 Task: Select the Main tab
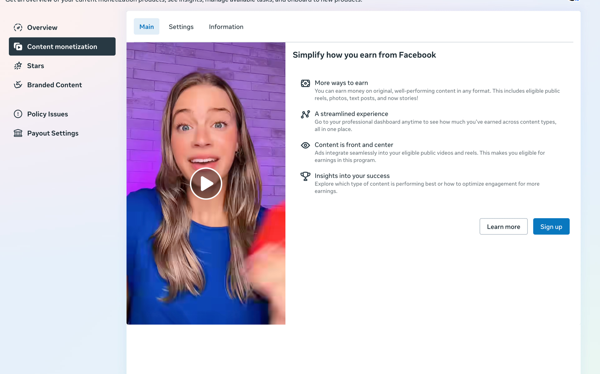146,27
